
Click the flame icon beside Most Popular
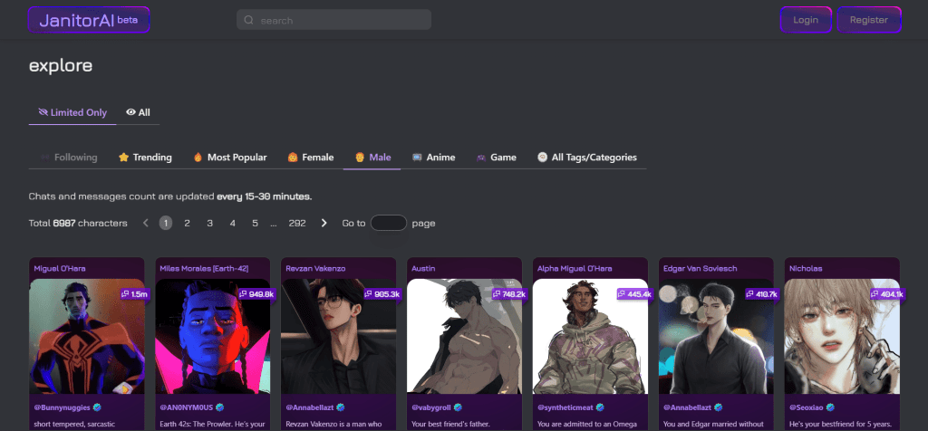pos(198,158)
